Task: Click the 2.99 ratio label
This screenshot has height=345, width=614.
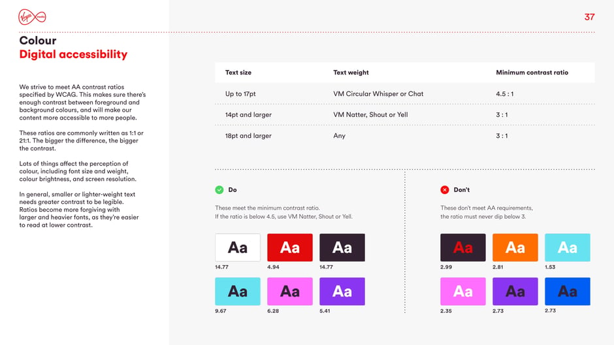Action: click(x=446, y=267)
